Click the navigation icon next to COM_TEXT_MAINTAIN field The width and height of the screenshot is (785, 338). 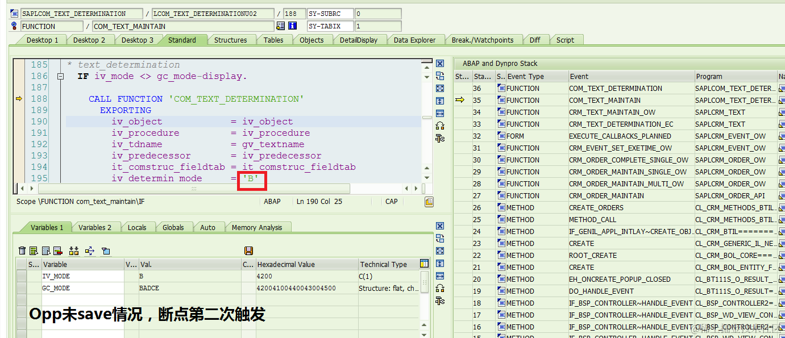(280, 26)
